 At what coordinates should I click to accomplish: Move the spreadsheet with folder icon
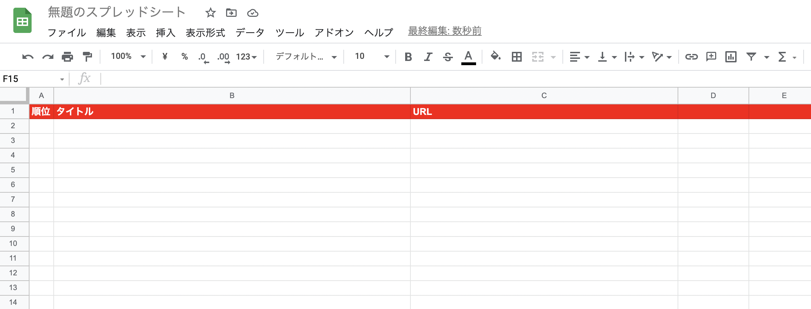[231, 13]
